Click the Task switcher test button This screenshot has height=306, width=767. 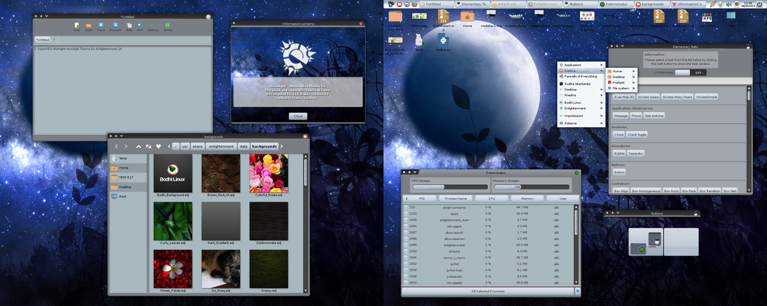[654, 116]
